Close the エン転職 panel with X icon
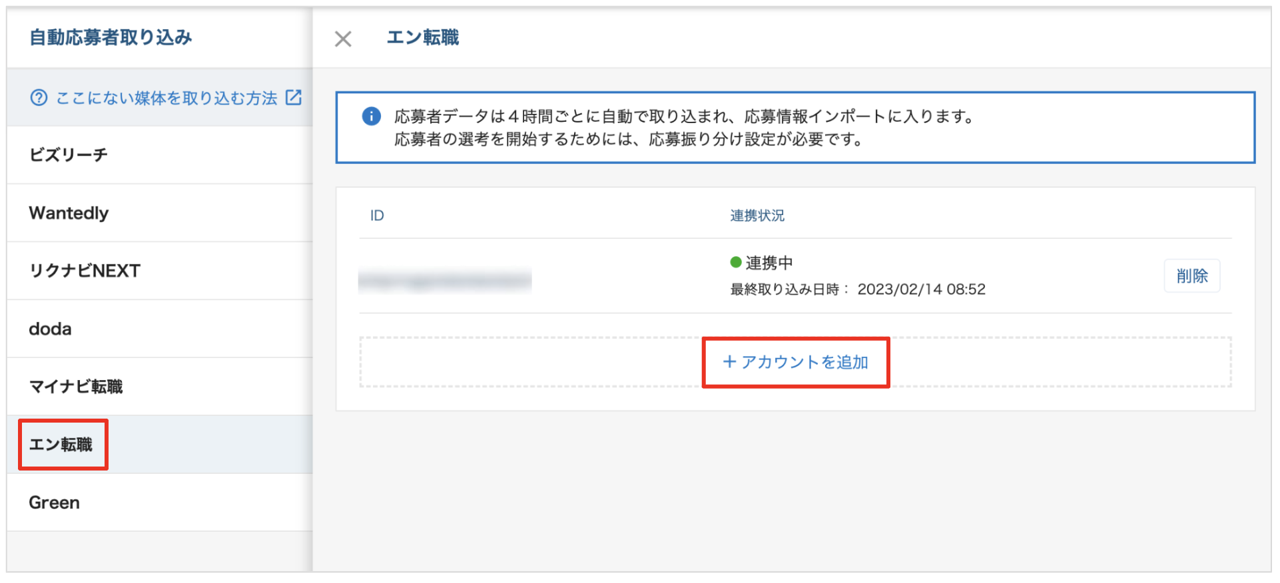Screen dimensions: 1280x583 (x=343, y=39)
